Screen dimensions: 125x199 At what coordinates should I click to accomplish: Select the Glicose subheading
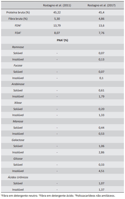18,159
